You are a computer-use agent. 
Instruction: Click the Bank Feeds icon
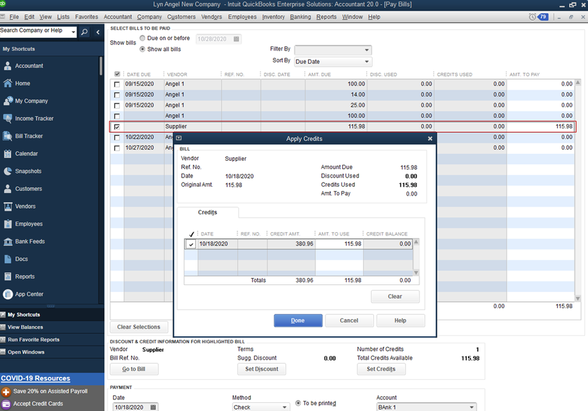click(8, 241)
